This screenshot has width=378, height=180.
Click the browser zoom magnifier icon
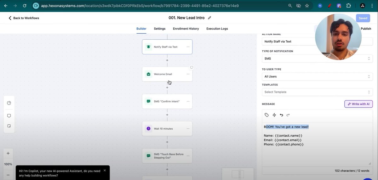(290, 6)
